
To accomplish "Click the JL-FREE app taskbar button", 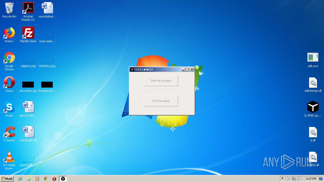I will (63, 179).
